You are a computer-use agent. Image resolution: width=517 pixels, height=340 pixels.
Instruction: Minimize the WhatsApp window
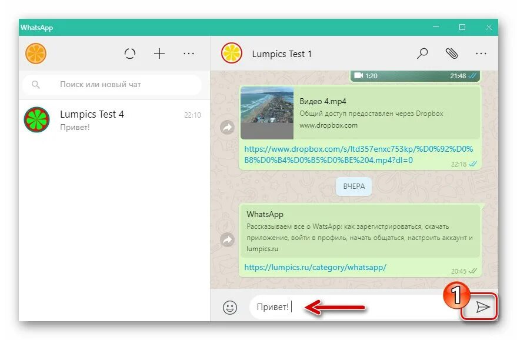click(x=436, y=27)
